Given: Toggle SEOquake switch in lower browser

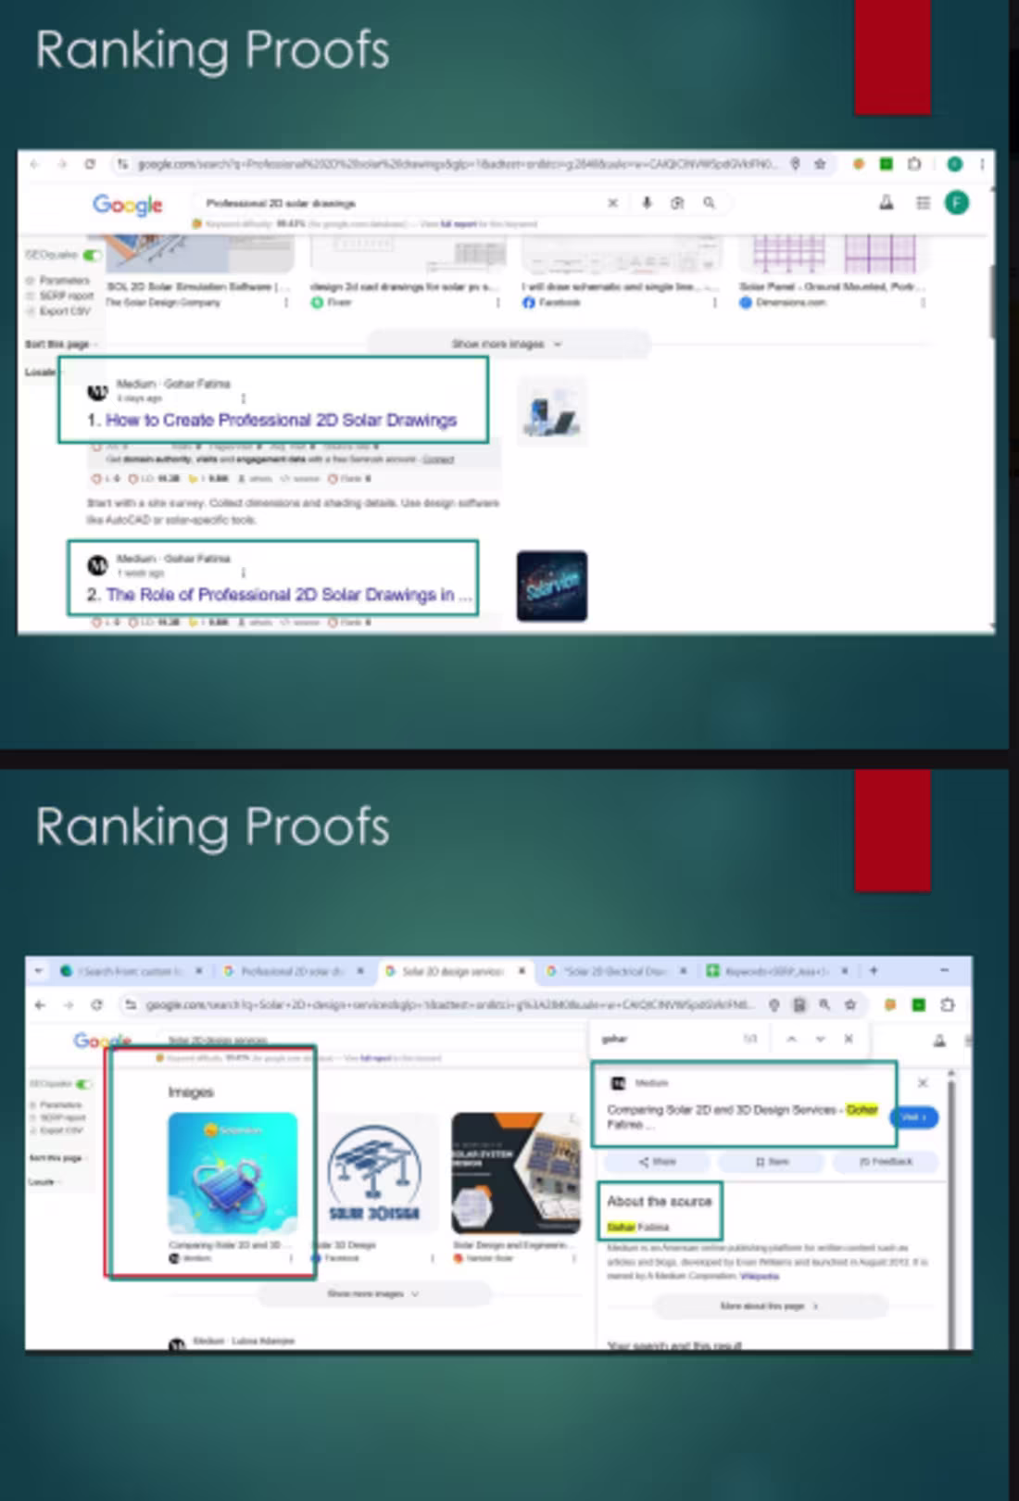Looking at the screenshot, I should point(84,1083).
